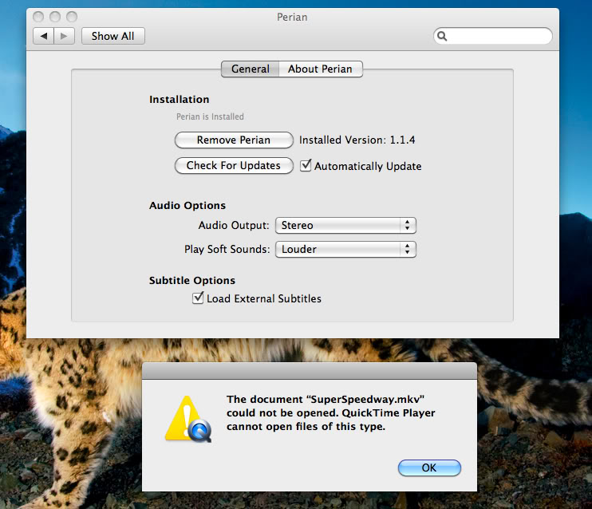Click the Perian window title
592x509 pixels.
(x=292, y=17)
